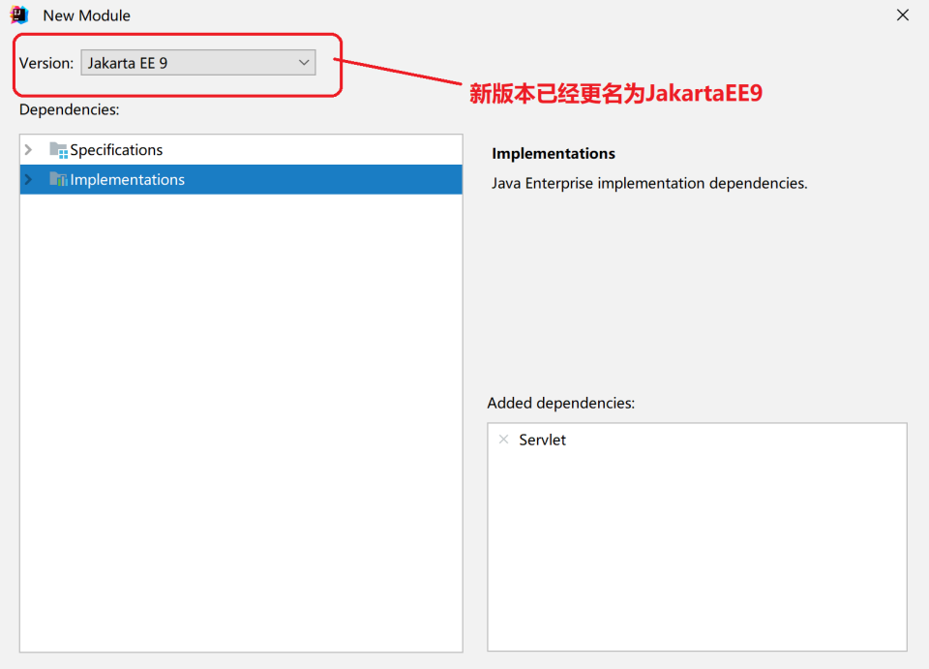Expand the Implementations tree node
The height and width of the screenshot is (669, 929).
[29, 180]
